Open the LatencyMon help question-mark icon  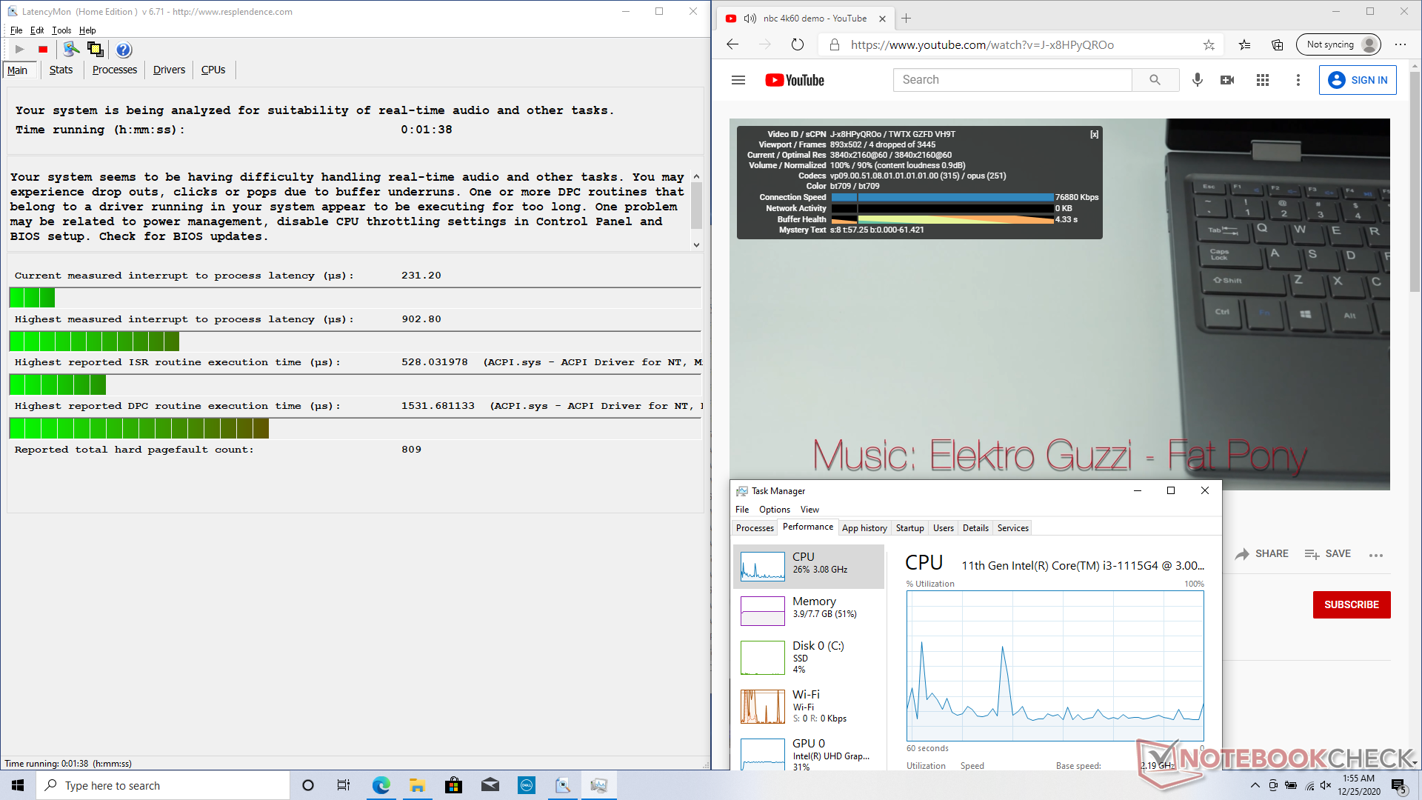click(x=124, y=50)
